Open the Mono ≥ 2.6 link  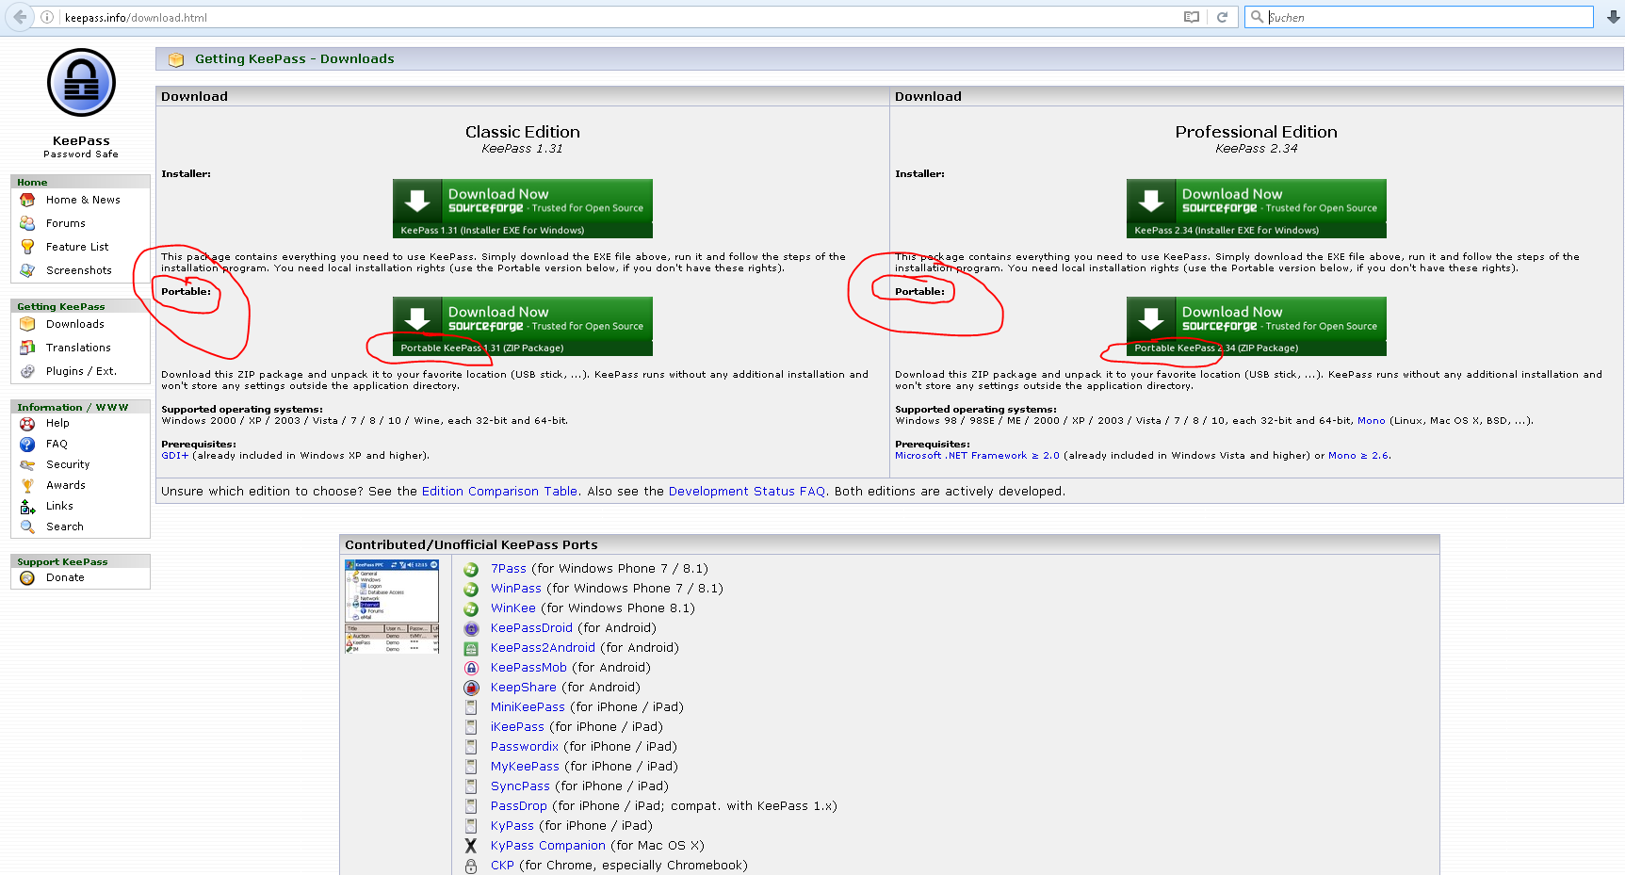pos(1358,456)
